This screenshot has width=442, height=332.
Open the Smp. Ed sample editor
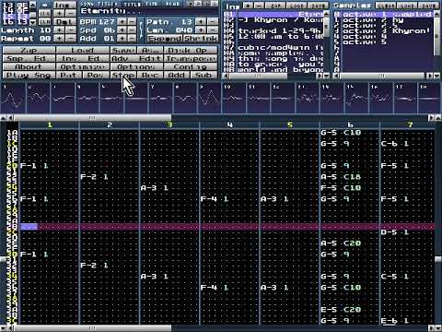[x=29, y=58]
